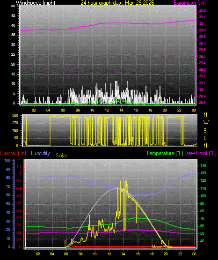Screen dimensions: 218x260
Task: Click the E compass letter beside wind direction
Action: click(x=205, y=138)
